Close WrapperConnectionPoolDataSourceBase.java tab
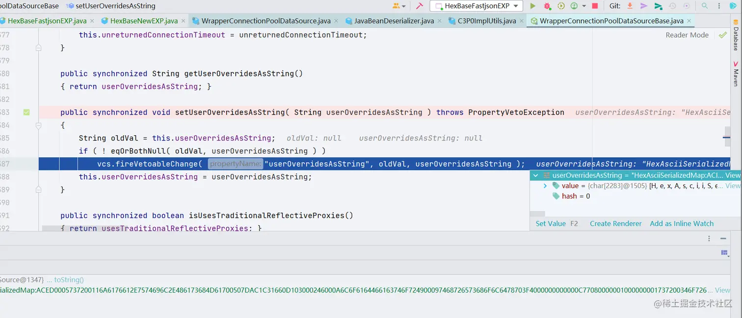 coord(689,21)
